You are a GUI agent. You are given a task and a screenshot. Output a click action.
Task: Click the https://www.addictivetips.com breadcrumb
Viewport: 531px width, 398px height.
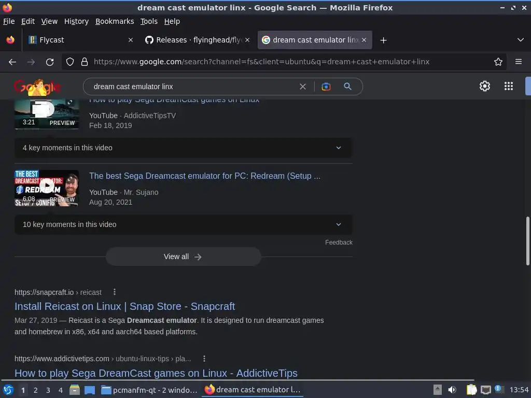pyautogui.click(x=103, y=359)
